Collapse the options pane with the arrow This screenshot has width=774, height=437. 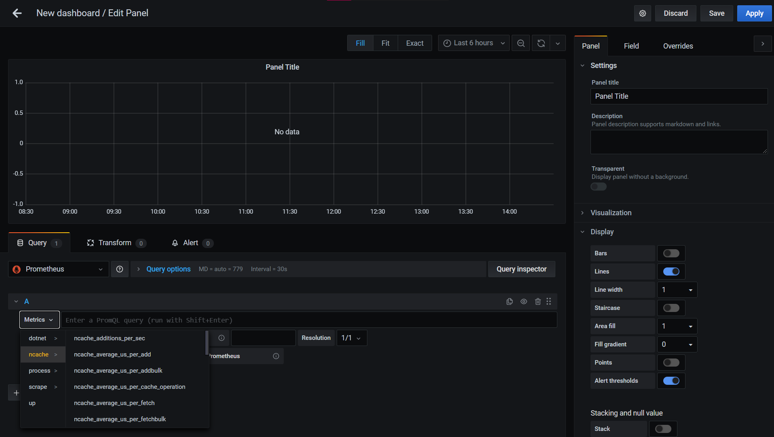coord(763,44)
